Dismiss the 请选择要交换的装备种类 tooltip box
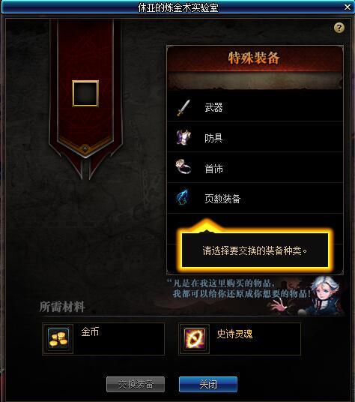This screenshot has width=355, height=402. point(255,250)
